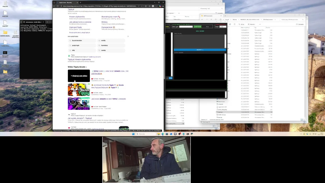Sort by the 'Typ' column header in Explorer
The height and width of the screenshot is (183, 325).
pos(255,27)
